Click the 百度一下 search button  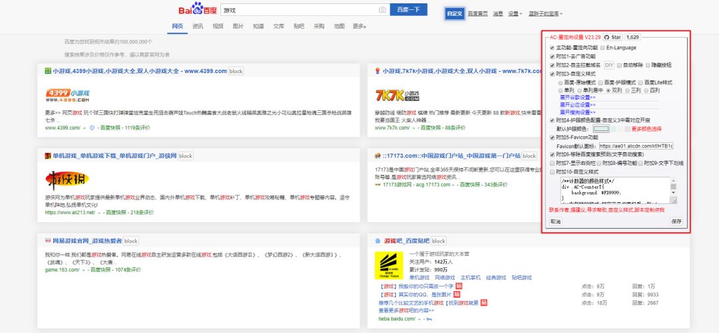click(x=408, y=10)
